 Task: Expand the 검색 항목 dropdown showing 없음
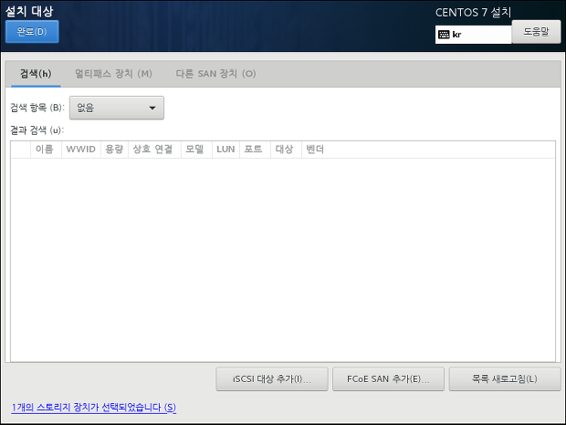point(117,108)
